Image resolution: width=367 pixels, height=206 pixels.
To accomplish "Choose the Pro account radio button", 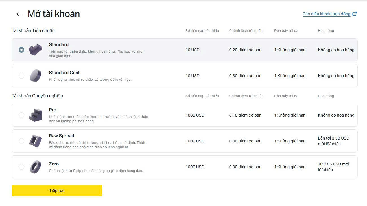I will pyautogui.click(x=21, y=115).
